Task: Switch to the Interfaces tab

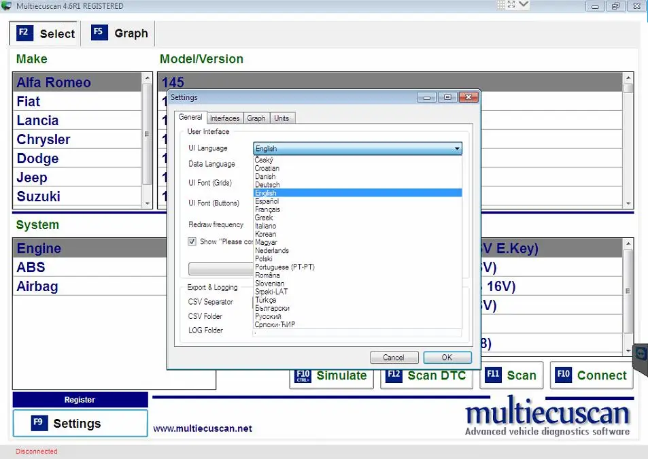Action: click(x=224, y=117)
